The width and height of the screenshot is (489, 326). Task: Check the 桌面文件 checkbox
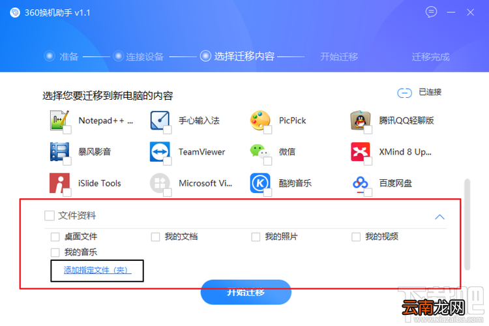coord(55,237)
